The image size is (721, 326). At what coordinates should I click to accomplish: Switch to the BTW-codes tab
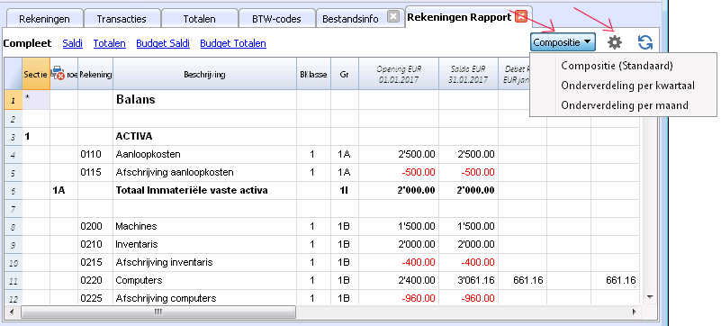pyautogui.click(x=277, y=19)
